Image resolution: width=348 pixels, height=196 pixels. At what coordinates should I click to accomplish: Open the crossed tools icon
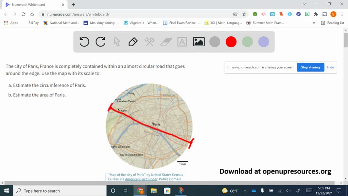click(150, 42)
